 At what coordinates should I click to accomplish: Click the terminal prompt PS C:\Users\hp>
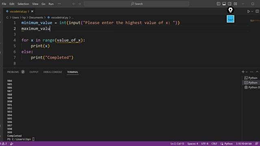19,139
